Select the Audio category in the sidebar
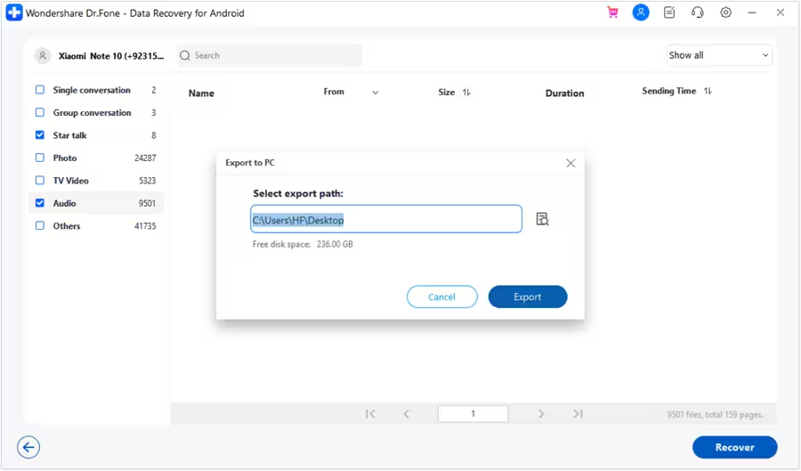 [x=64, y=203]
